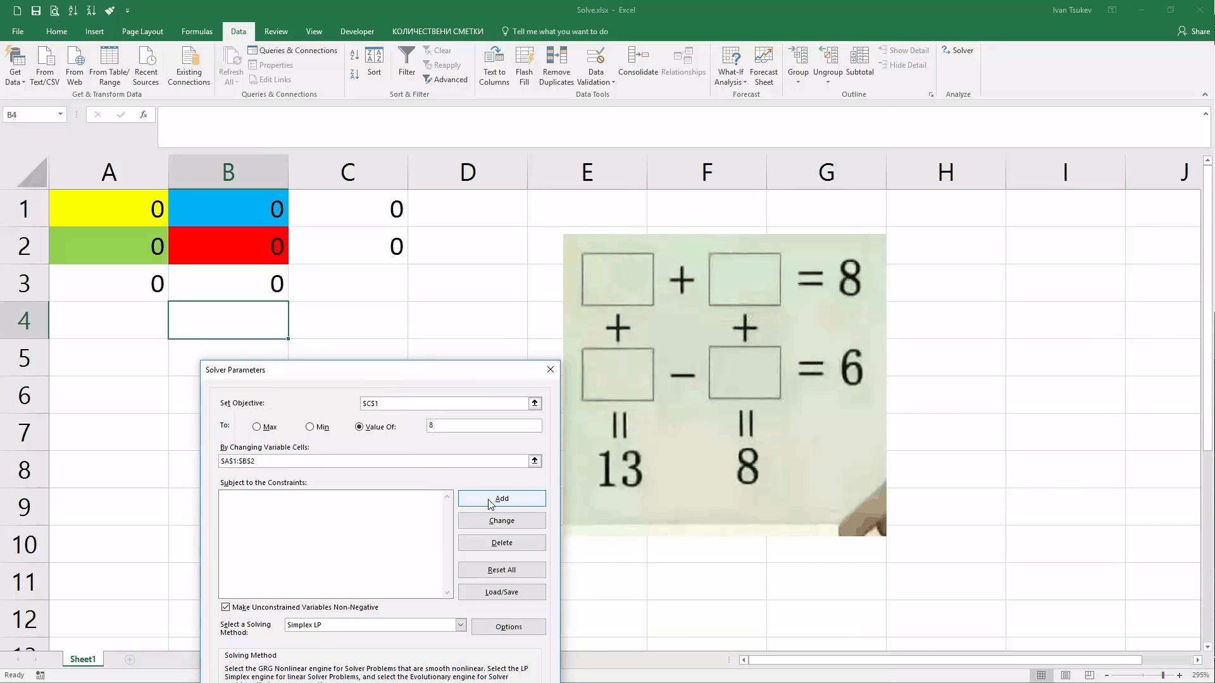This screenshot has width=1215, height=683.
Task: Open the Select a Solving Method dropdown
Action: pyautogui.click(x=460, y=625)
